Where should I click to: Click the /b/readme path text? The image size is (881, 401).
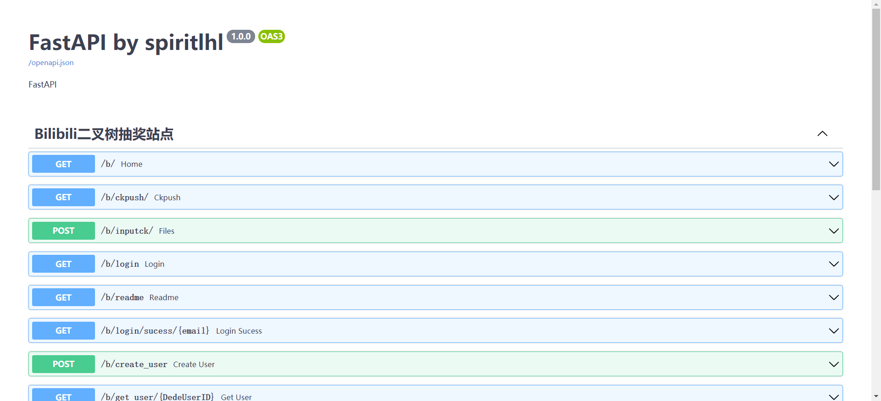[122, 297]
